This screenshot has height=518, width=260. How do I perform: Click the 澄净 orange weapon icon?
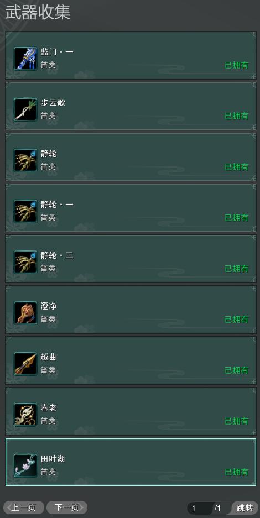point(25,313)
